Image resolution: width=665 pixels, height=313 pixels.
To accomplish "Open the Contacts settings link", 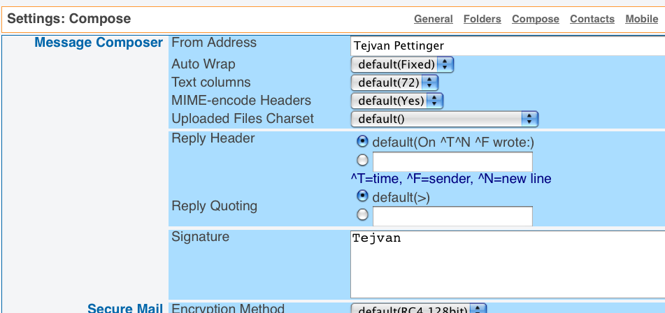I will (592, 19).
